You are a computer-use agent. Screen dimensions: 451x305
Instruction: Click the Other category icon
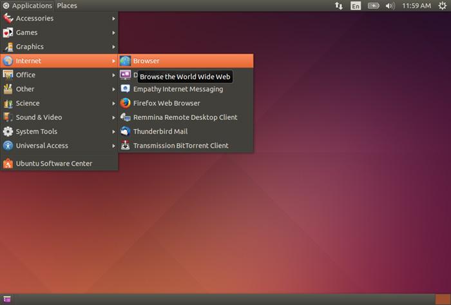[8, 89]
